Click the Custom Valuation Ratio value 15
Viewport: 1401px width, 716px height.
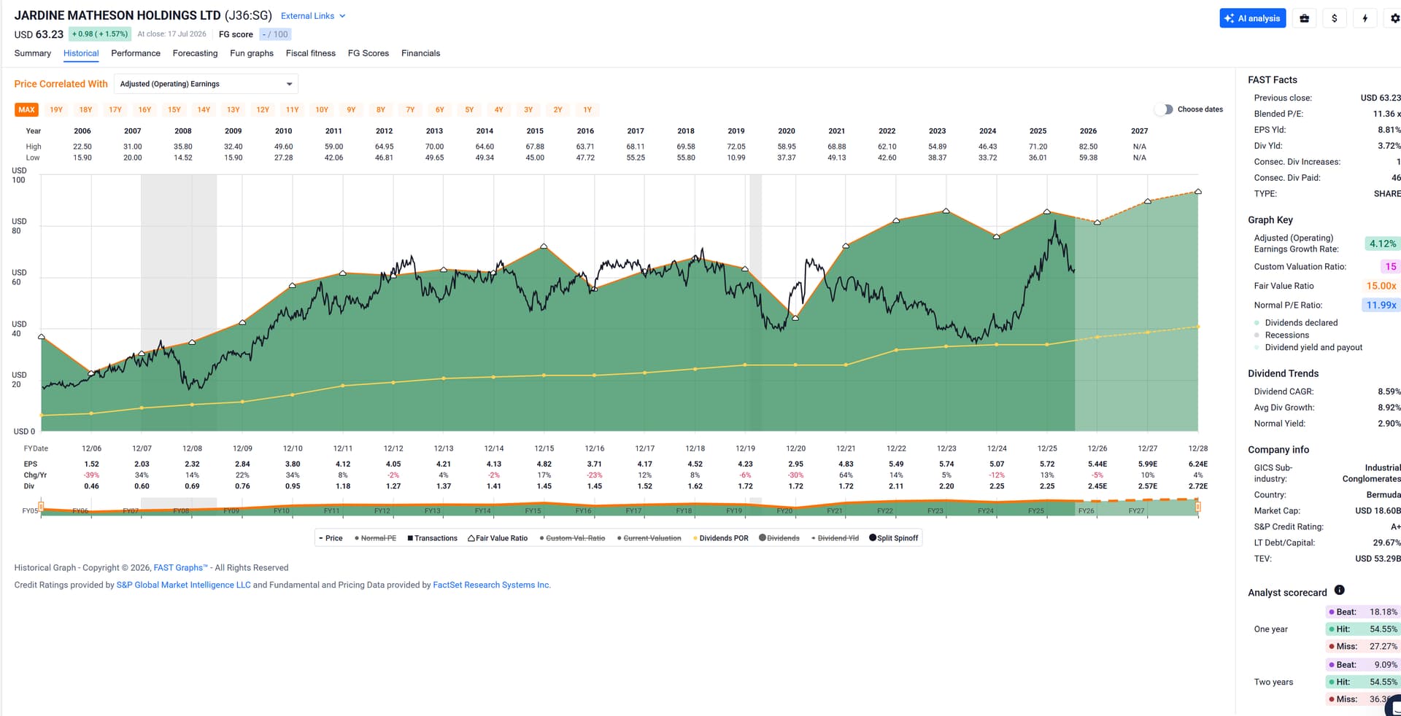click(1390, 267)
